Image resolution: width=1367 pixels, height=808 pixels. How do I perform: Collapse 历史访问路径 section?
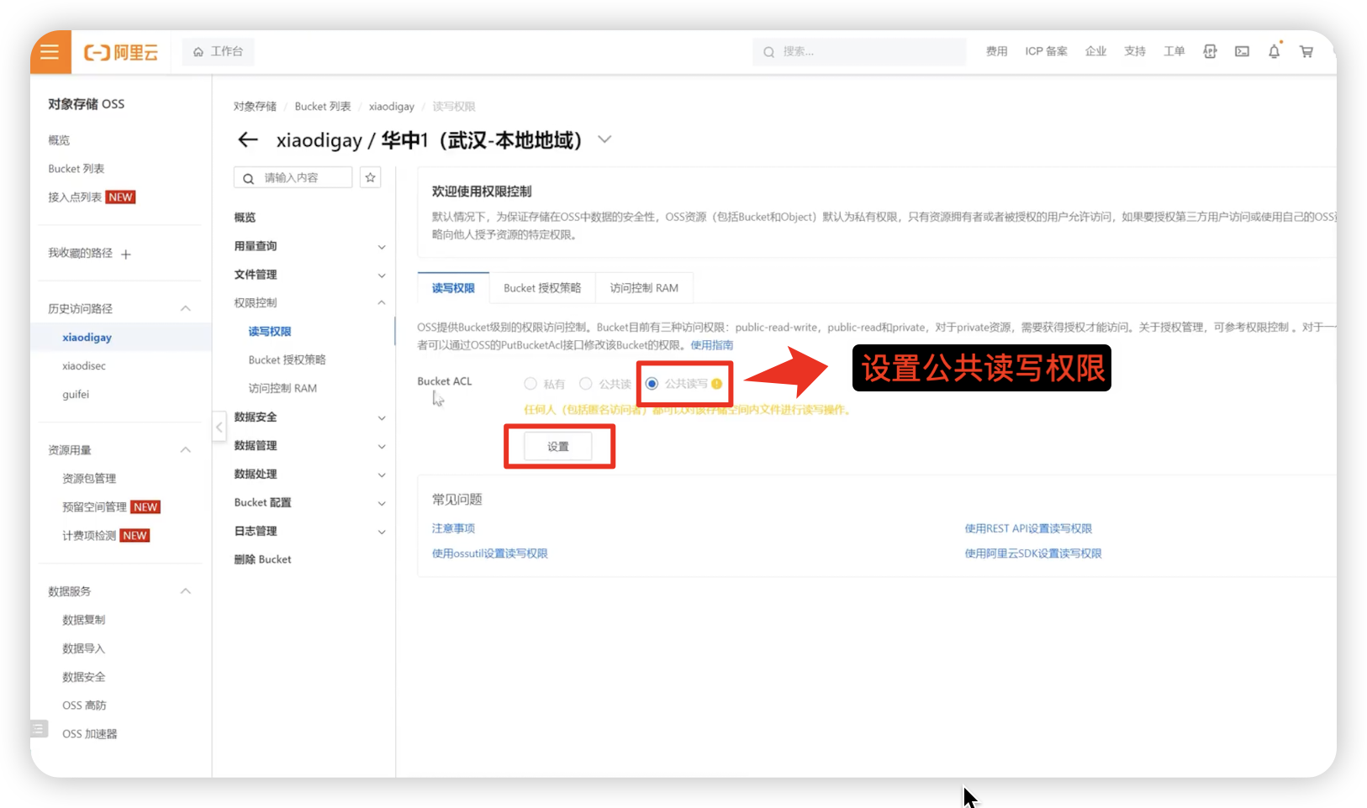coord(185,308)
